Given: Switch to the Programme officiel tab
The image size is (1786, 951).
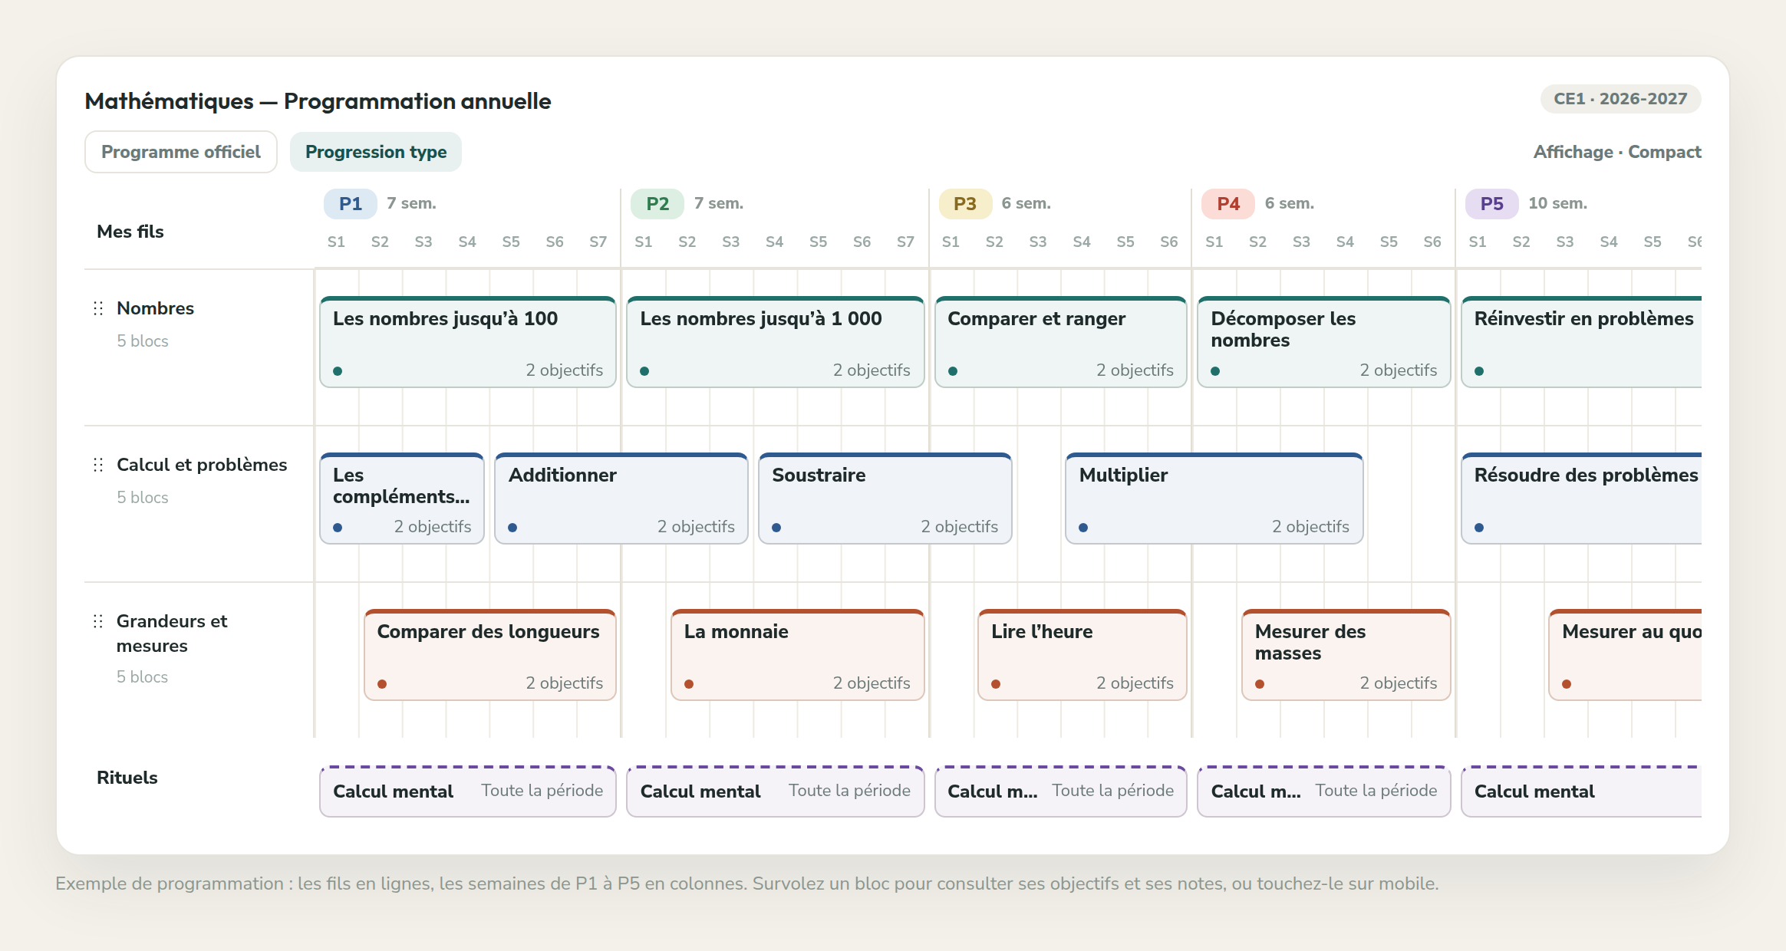Looking at the screenshot, I should coord(181,152).
